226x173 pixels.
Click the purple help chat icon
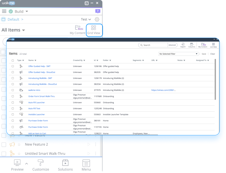pyautogui.click(x=98, y=11)
